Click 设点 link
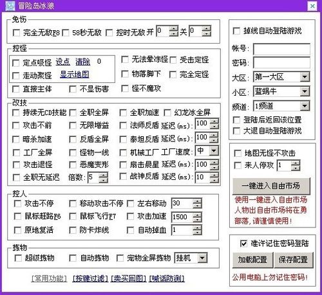322x295 pixels. coord(63,62)
